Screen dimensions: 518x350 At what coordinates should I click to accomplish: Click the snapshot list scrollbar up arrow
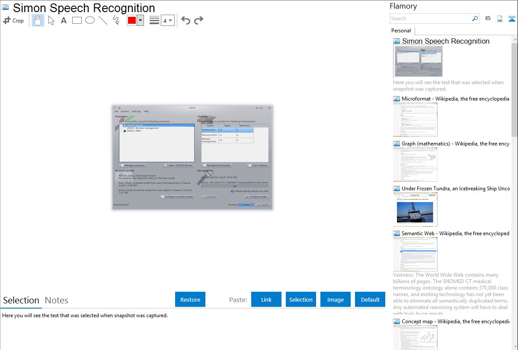point(514,40)
